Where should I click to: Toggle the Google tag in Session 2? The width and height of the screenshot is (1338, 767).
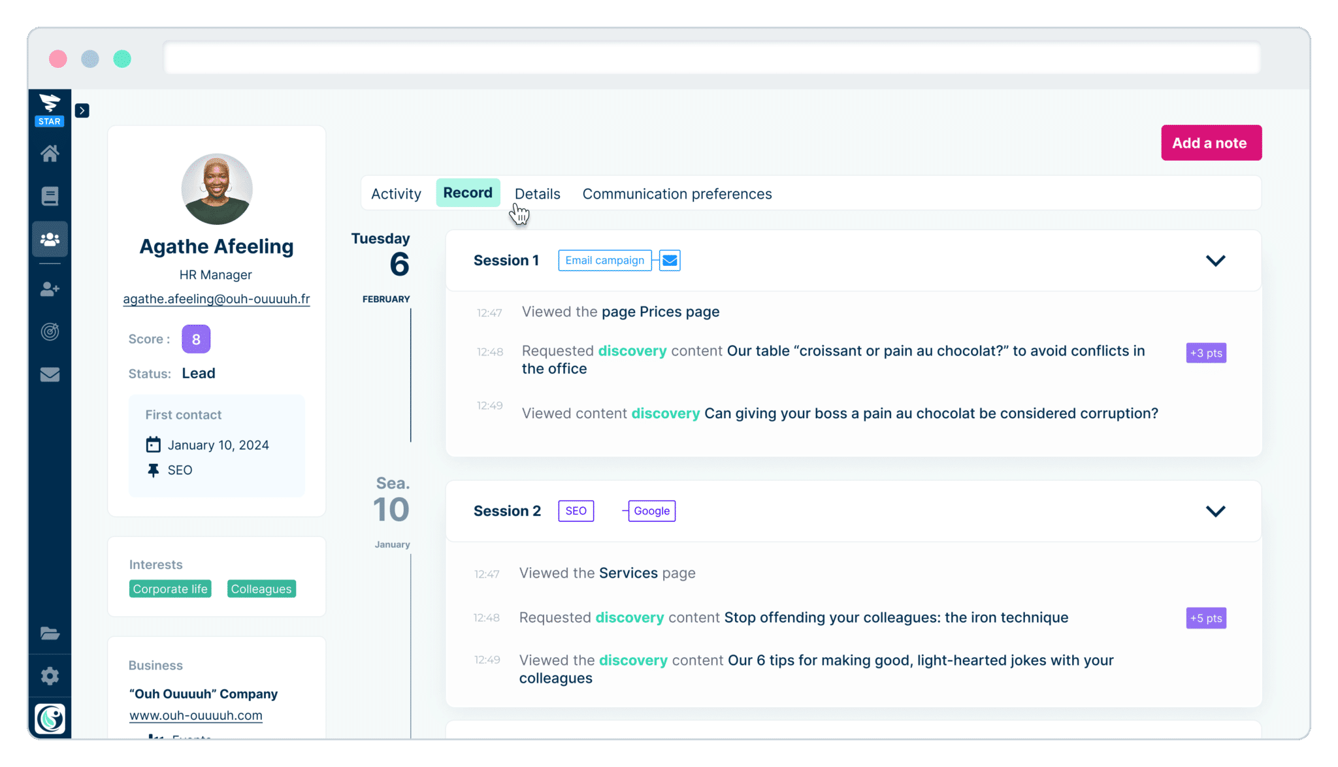coord(651,511)
